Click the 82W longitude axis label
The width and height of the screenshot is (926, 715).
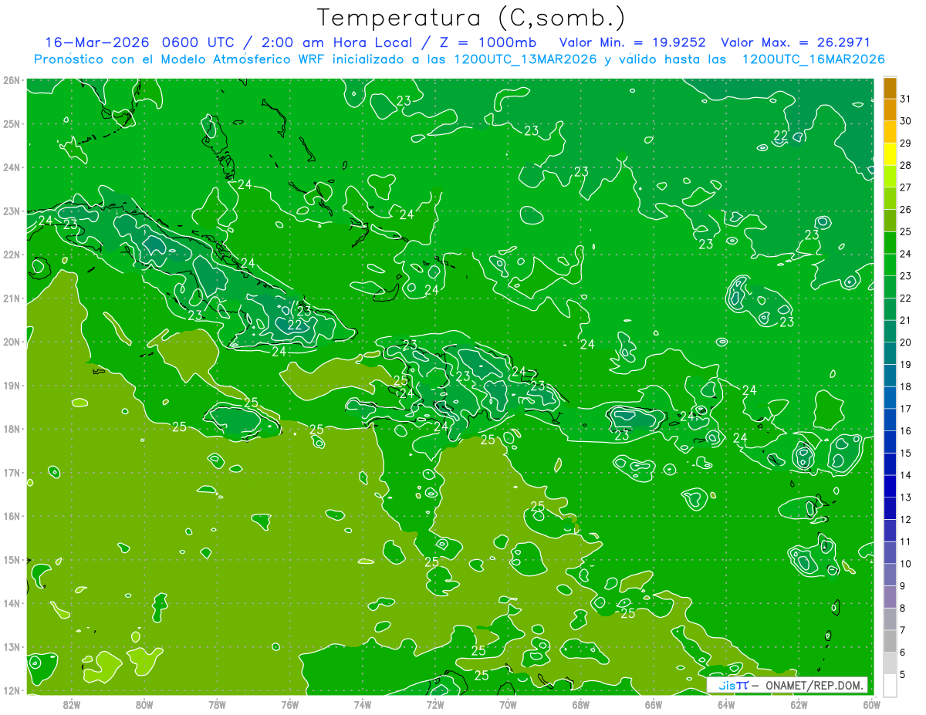click(x=72, y=703)
